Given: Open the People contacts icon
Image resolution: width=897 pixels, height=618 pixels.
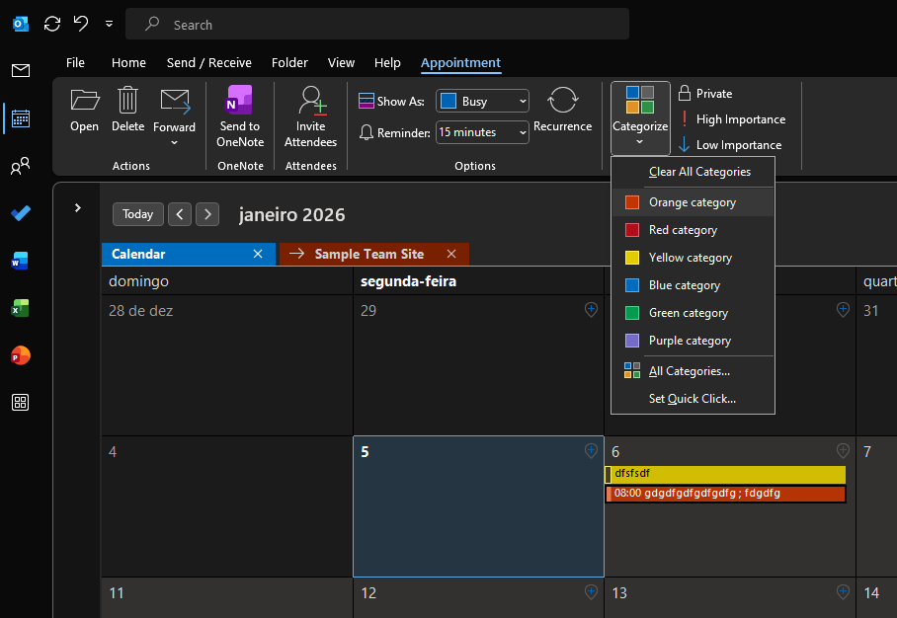Looking at the screenshot, I should (x=21, y=166).
